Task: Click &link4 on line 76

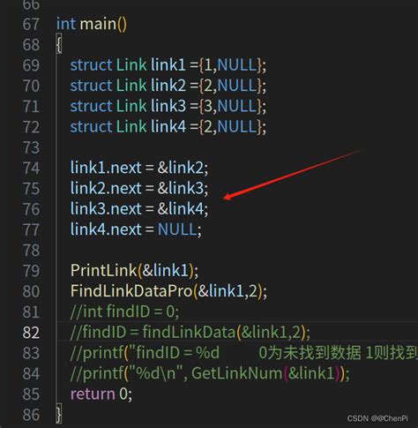Action: [x=181, y=209]
